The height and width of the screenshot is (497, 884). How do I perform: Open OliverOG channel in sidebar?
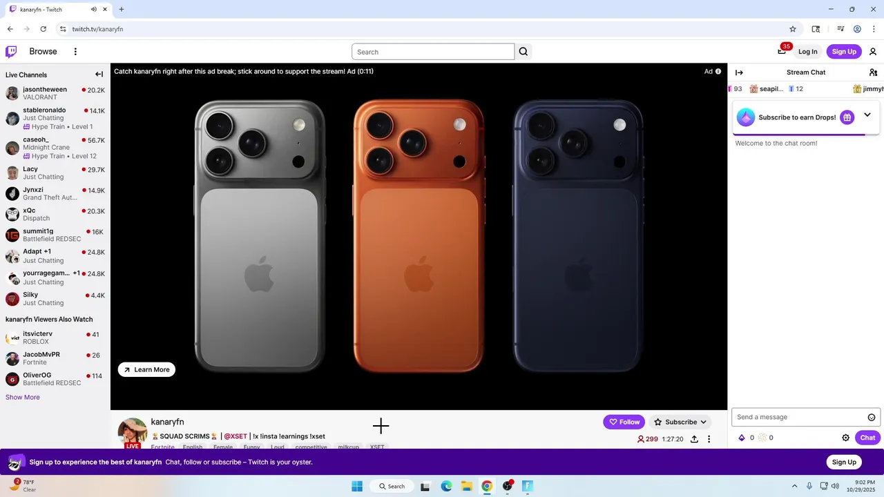(x=55, y=379)
